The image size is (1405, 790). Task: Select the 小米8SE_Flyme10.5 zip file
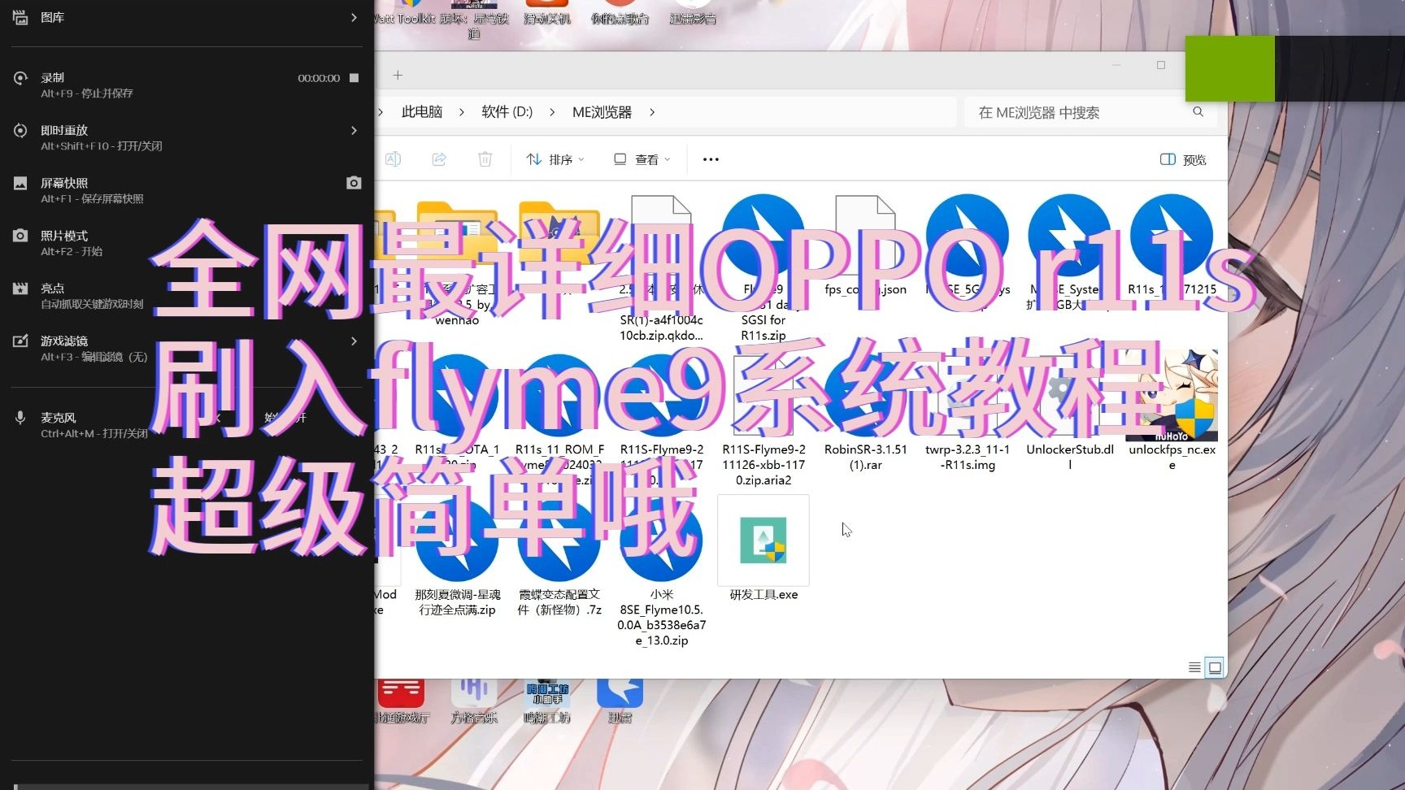pos(662,573)
